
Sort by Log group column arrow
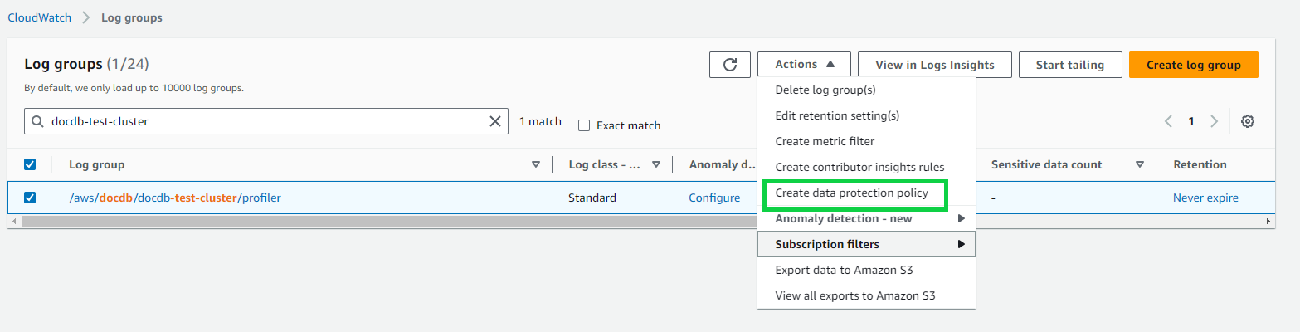coord(535,164)
